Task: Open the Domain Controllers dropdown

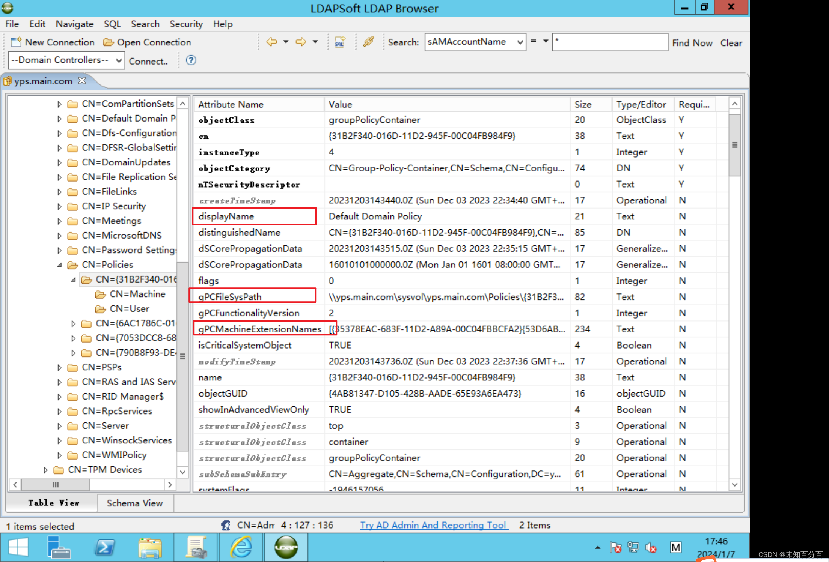Action: 118,60
